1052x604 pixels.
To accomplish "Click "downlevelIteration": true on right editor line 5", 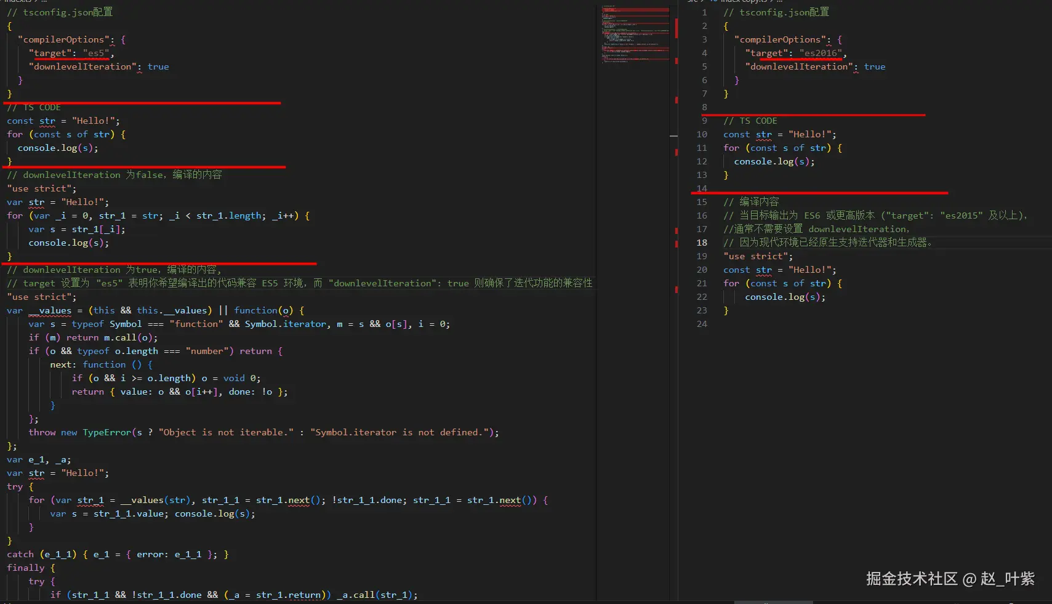I will click(815, 66).
